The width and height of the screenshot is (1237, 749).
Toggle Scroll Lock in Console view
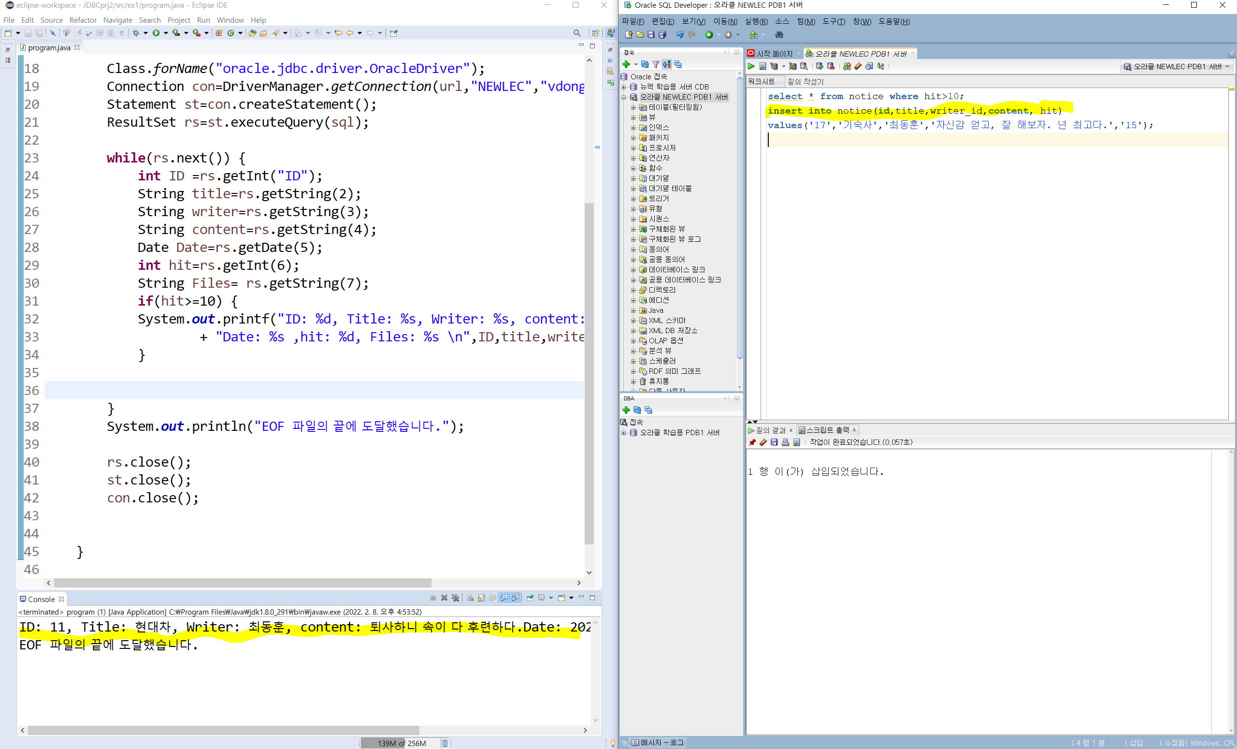click(x=481, y=598)
